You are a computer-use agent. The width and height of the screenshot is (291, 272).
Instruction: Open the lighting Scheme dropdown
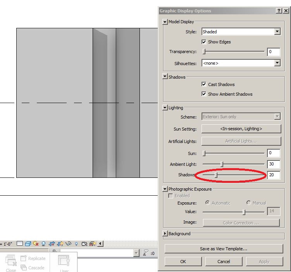pyautogui.click(x=241, y=117)
